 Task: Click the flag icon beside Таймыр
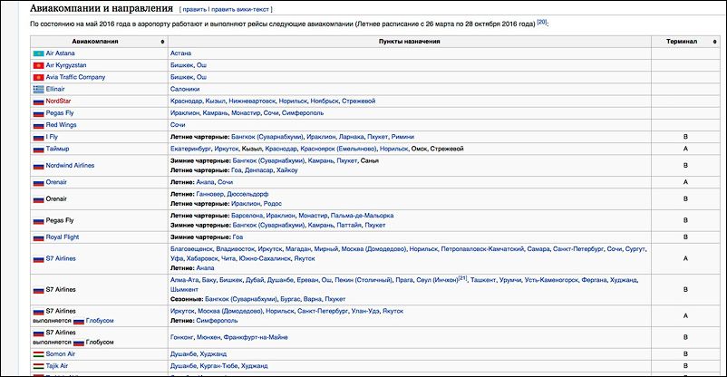coord(38,150)
